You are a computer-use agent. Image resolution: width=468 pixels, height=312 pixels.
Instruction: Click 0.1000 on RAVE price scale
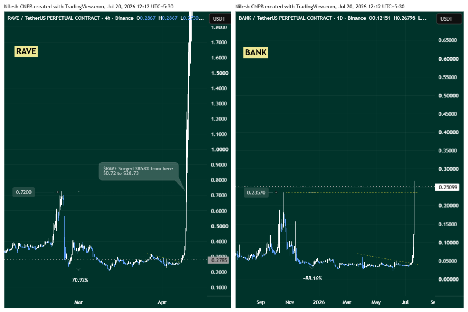coord(218,287)
